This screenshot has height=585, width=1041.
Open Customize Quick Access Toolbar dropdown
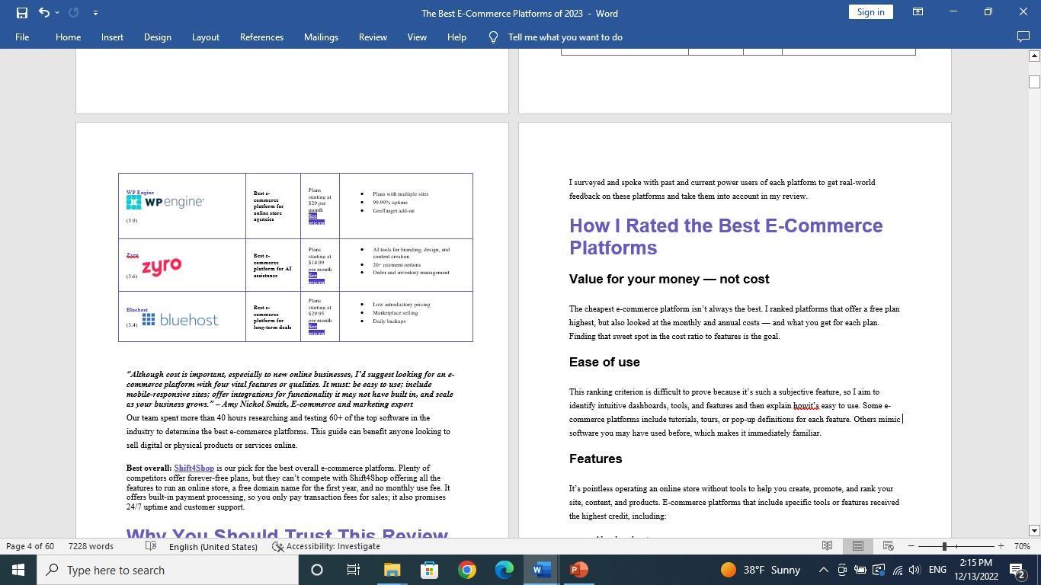click(x=95, y=13)
